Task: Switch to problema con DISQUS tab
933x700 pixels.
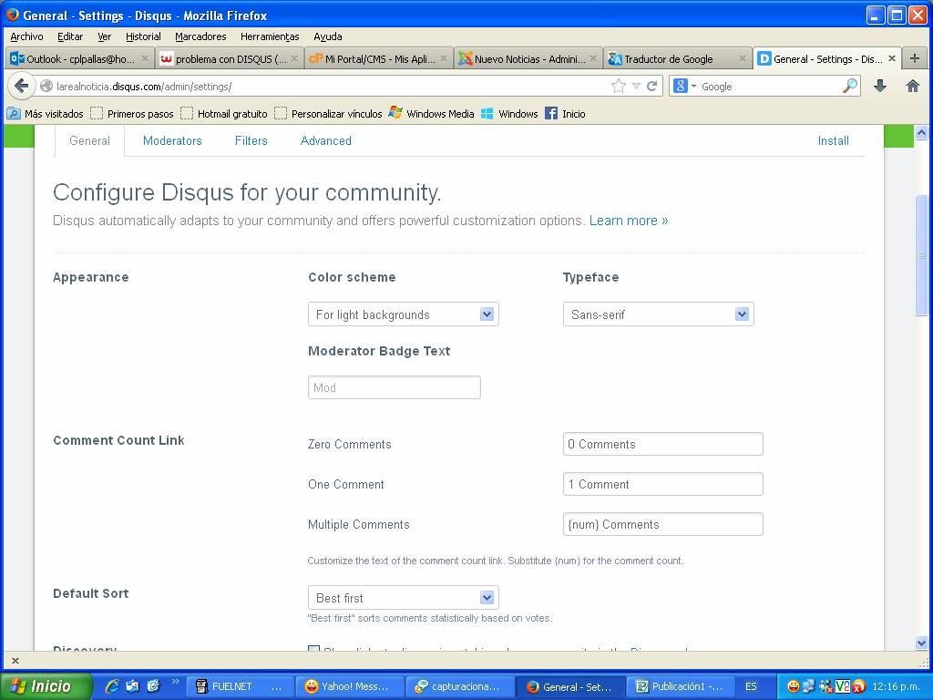Action: point(230,58)
